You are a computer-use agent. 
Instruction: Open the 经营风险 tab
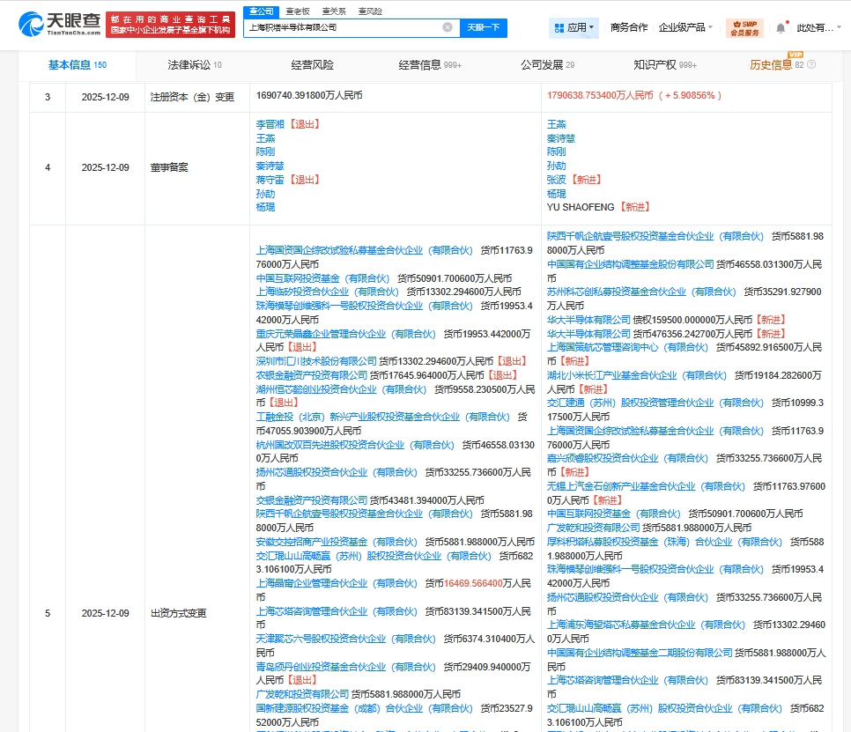click(312, 65)
